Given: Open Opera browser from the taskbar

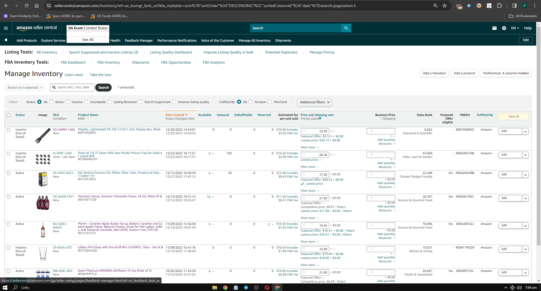Looking at the screenshot, I should 267,287.
